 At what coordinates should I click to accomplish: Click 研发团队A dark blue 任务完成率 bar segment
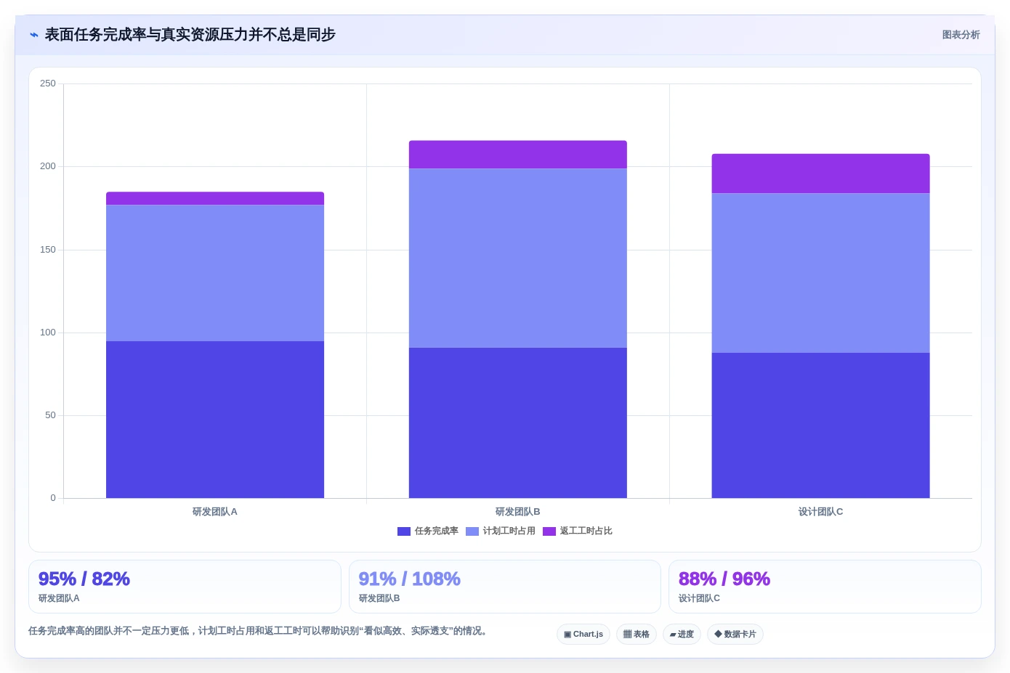[x=215, y=420]
